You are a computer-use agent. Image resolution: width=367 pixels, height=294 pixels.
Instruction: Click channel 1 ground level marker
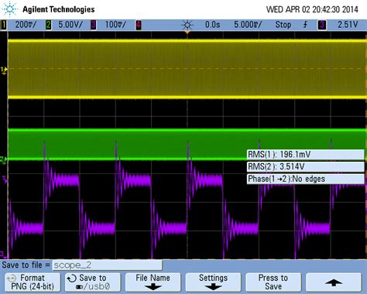pos(4,70)
